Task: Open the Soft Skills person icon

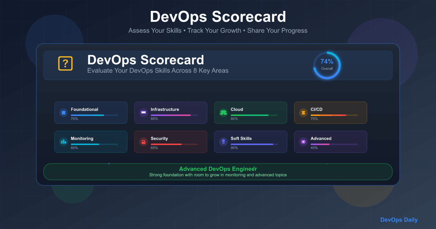Action: (x=223, y=142)
